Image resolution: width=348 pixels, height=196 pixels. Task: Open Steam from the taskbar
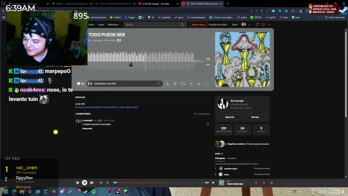[x=86, y=192]
